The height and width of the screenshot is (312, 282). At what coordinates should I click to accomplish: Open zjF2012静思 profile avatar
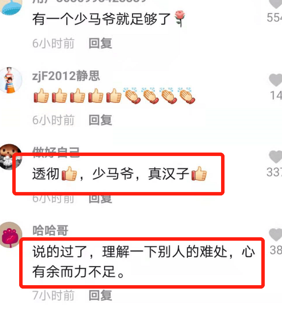[x=11, y=80]
